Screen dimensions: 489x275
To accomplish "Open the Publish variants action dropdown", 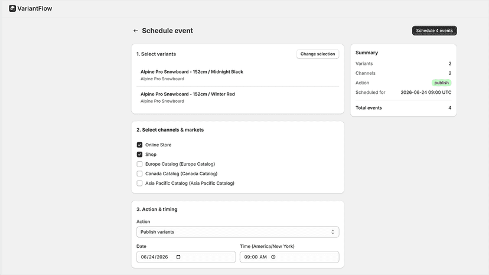I will click(237, 232).
